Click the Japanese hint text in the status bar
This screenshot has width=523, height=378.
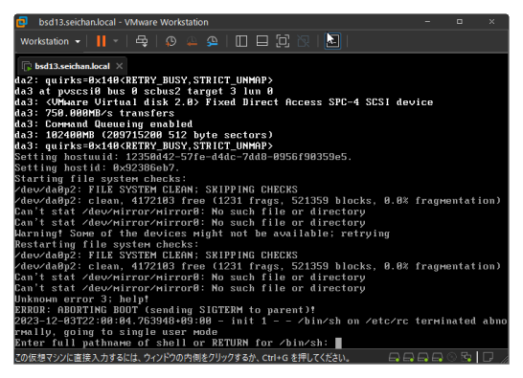[182, 358]
